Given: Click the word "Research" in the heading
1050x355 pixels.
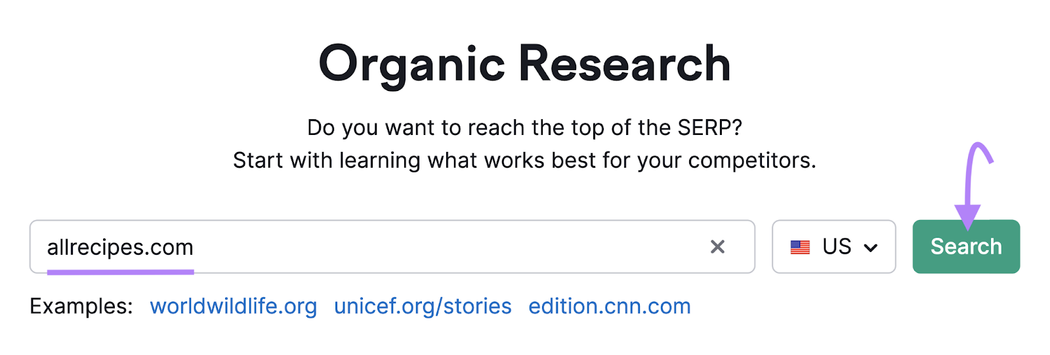Looking at the screenshot, I should tap(625, 65).
